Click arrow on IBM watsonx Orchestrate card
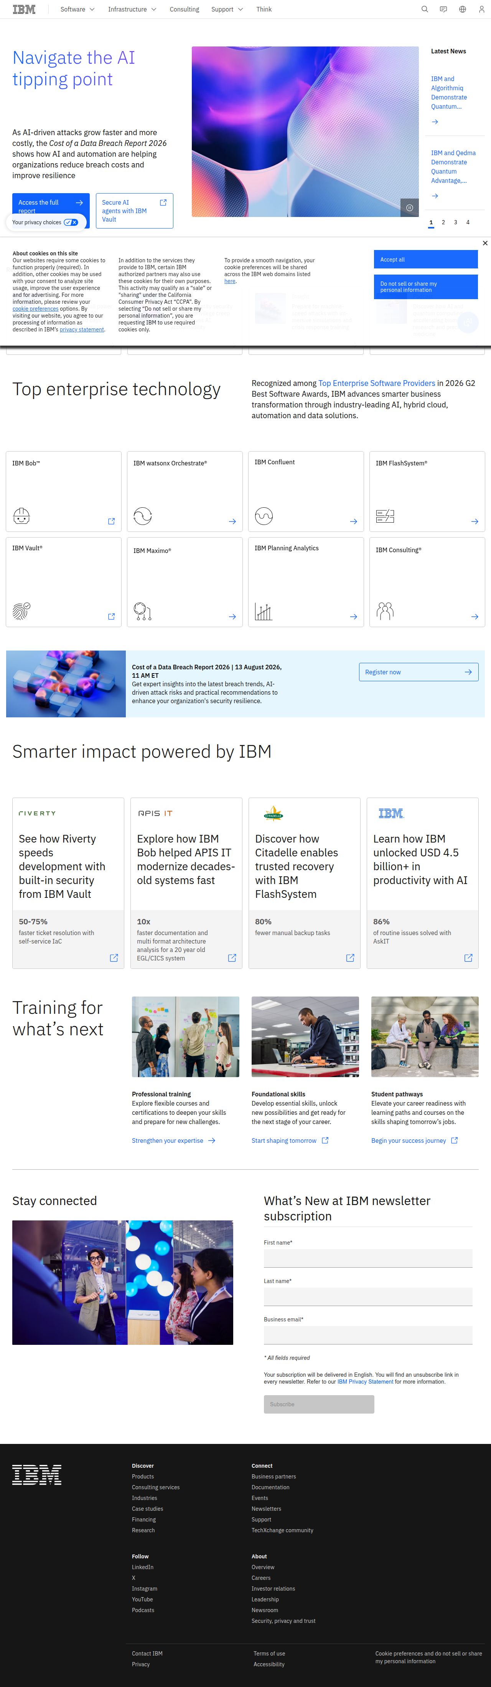Viewport: 491px width, 1687px height. [x=232, y=521]
